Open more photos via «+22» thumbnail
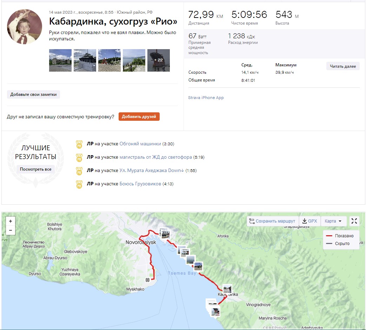Viewport: 366px width, 330px height. click(158, 60)
